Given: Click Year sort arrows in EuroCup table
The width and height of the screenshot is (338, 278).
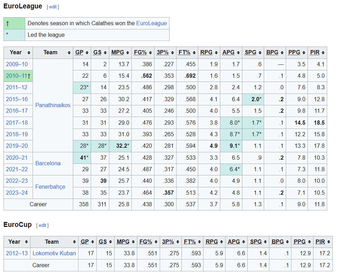Looking at the screenshot, I should click(x=26, y=242).
